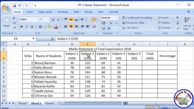Click Merge and Center icon
Viewport: 194px width, 109px height.
(94, 26)
